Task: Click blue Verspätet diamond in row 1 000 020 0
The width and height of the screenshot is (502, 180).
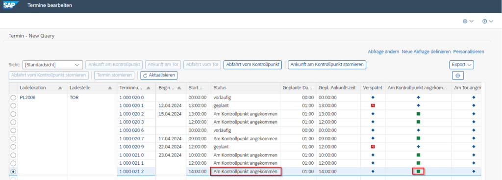Action: 373,97
